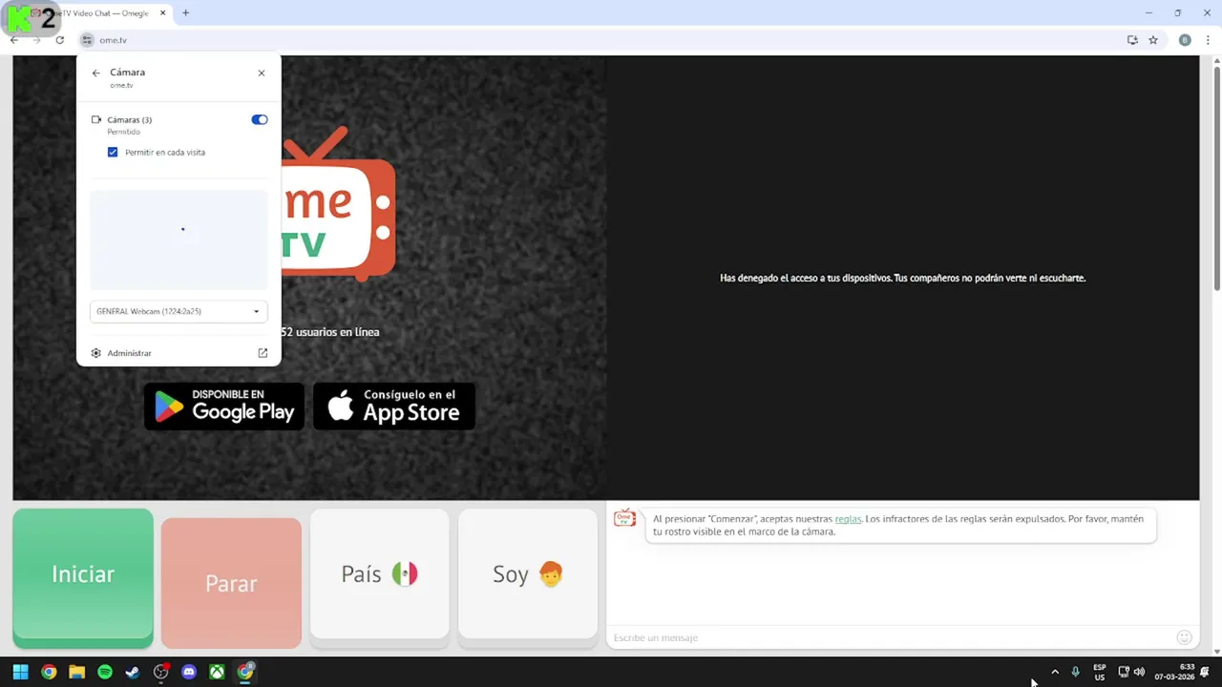Open the País country selector
Image resolution: width=1222 pixels, height=687 pixels.
click(x=379, y=573)
